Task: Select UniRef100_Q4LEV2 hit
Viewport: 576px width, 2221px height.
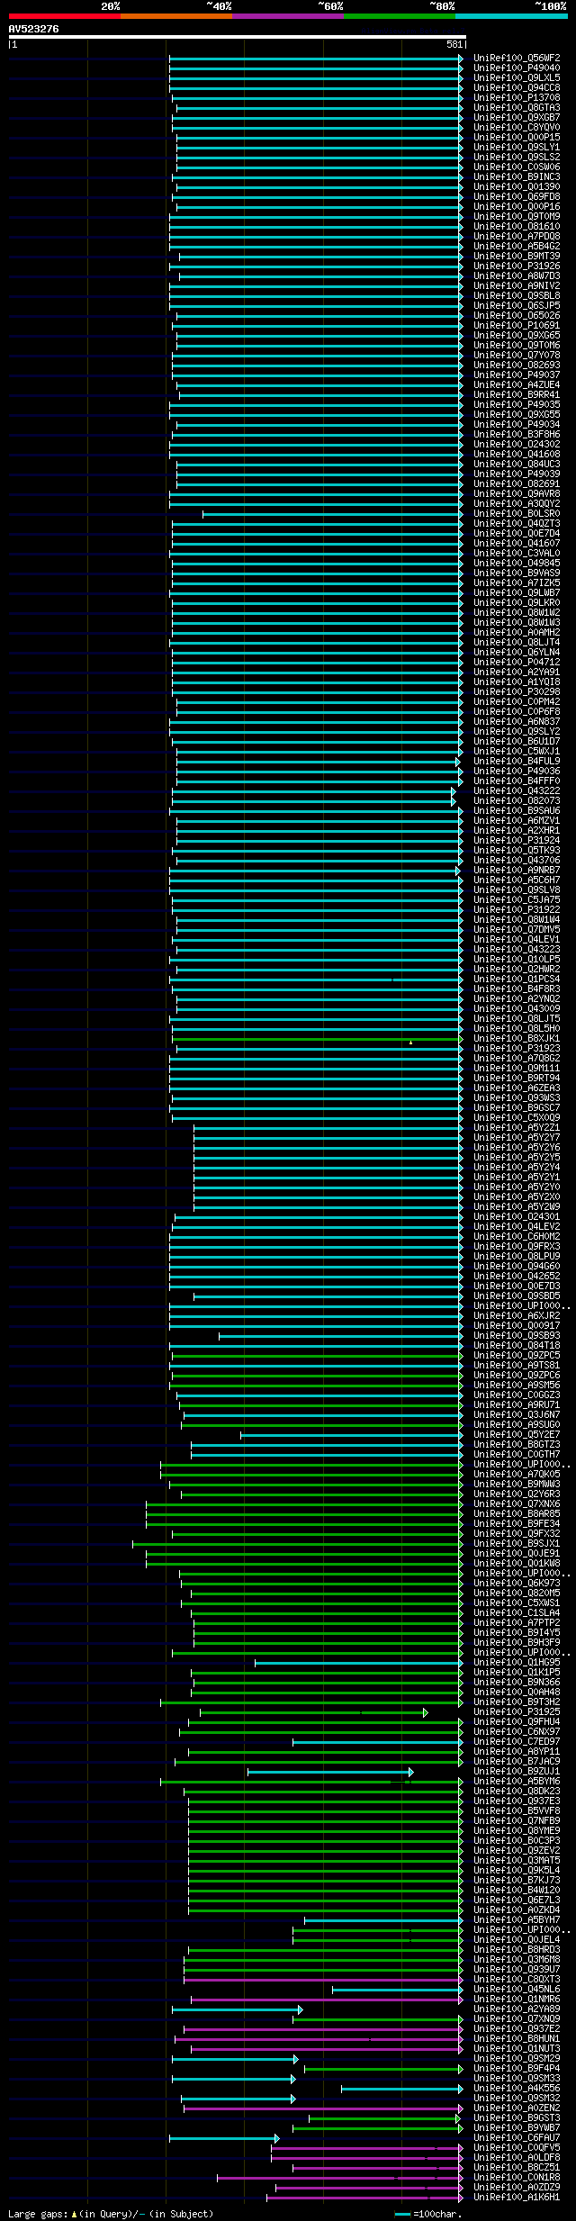Action: (517, 1226)
